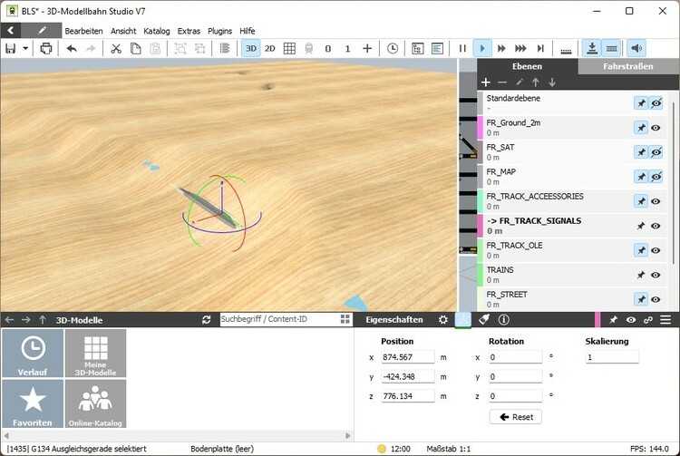Viewport: 680px width, 456px height.
Task: Open the clock time settings icon
Action: 392,48
